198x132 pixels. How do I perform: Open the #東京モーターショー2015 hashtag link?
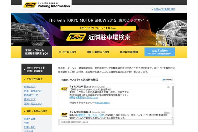91,115
